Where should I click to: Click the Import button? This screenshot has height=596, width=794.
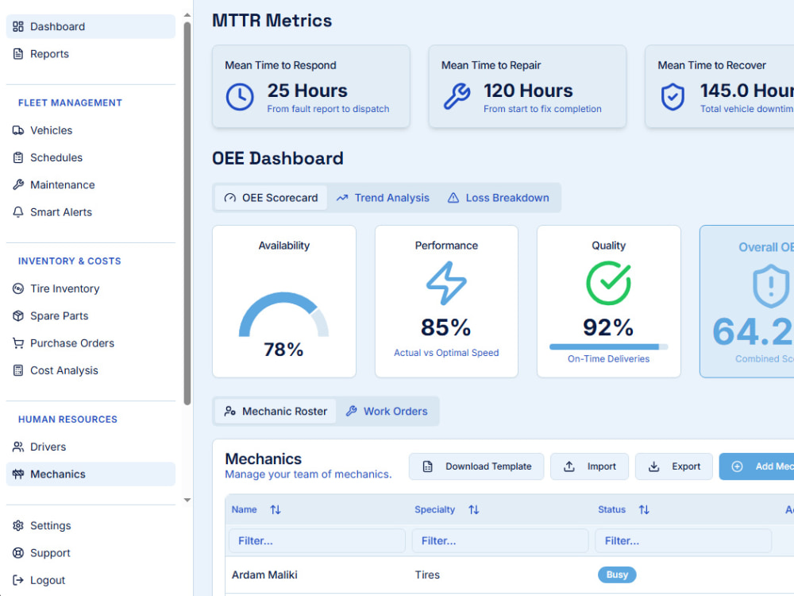click(589, 466)
